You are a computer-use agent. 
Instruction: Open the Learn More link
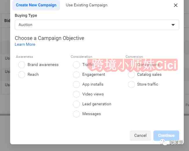(25, 44)
